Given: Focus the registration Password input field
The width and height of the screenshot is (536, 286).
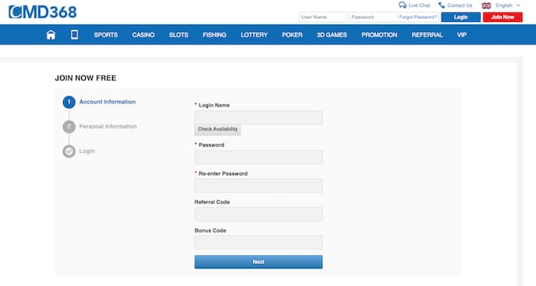Looking at the screenshot, I should coord(259,157).
